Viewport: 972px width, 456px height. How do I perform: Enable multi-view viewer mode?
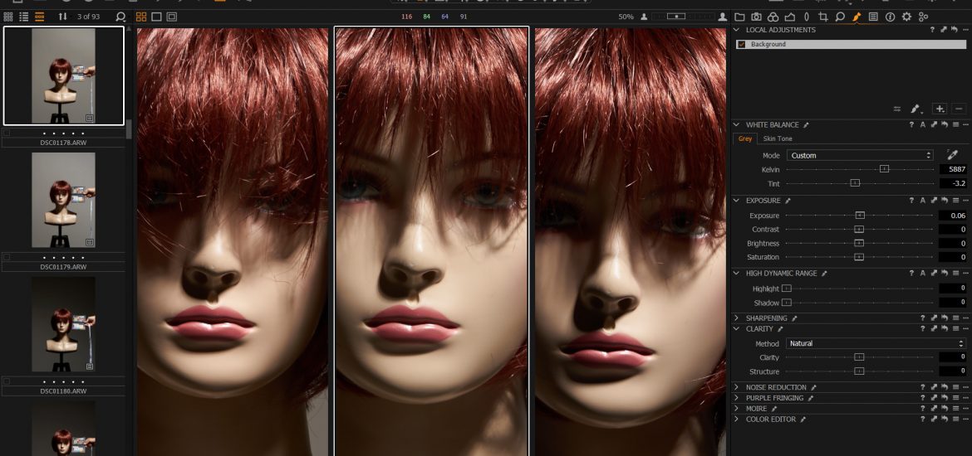141,17
